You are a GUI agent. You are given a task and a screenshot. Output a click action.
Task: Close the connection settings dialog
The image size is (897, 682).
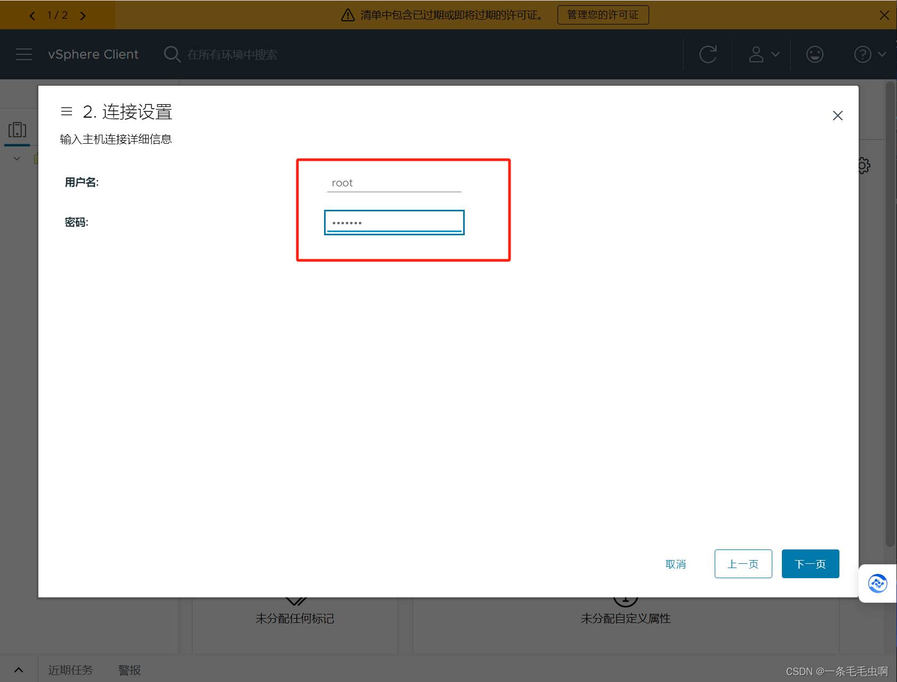837,116
